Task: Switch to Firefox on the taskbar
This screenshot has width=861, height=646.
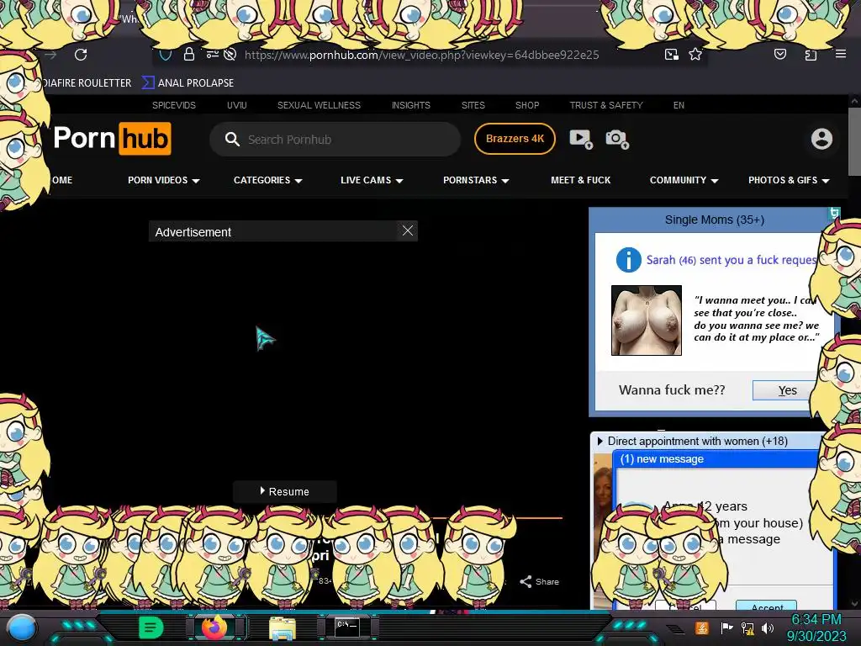Action: click(x=214, y=627)
